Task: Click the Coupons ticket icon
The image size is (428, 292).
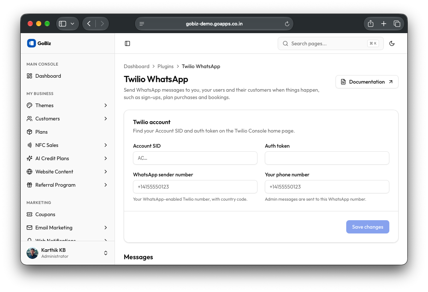Action: click(x=29, y=215)
